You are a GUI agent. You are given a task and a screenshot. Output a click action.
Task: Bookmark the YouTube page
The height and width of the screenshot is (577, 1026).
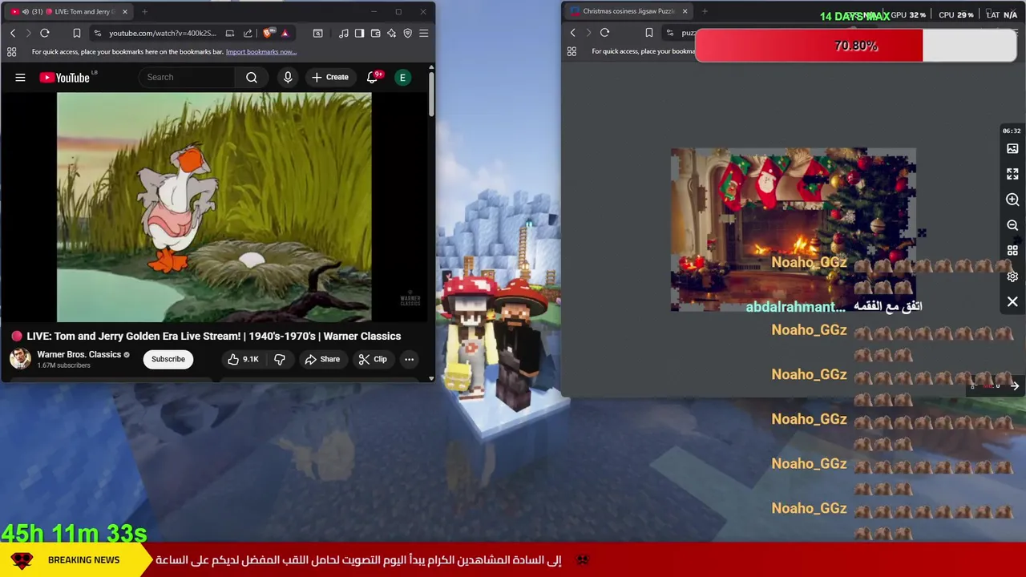point(77,33)
